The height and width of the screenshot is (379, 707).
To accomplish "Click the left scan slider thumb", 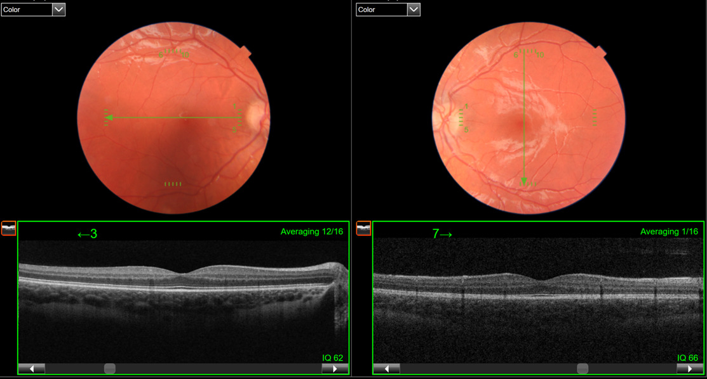I will point(109,368).
